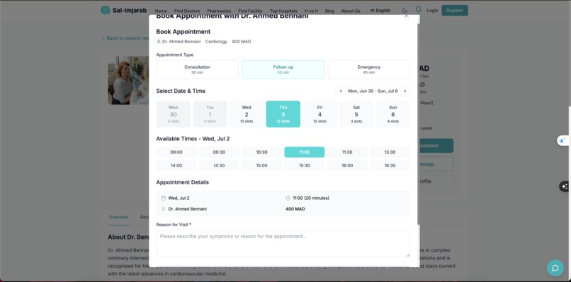Open Top Hospitals menu item
The width and height of the screenshot is (571, 282).
pyautogui.click(x=283, y=11)
